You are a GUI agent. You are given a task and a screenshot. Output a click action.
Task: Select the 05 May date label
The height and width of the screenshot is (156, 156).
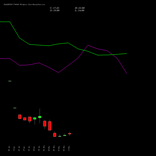[x=49, y=148]
